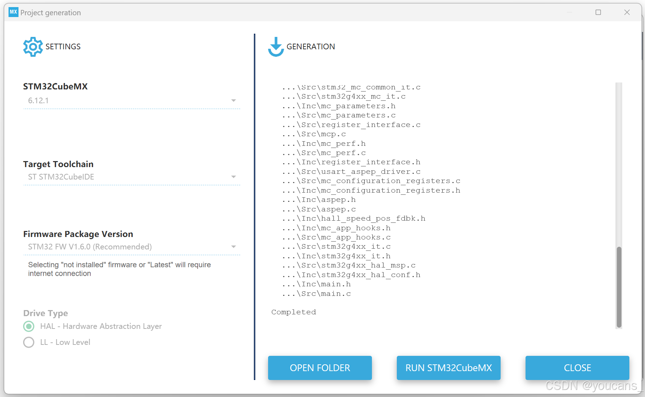Open the Firmware Package Version dropdown arrow
Image resolution: width=645 pixels, height=397 pixels.
[234, 247]
